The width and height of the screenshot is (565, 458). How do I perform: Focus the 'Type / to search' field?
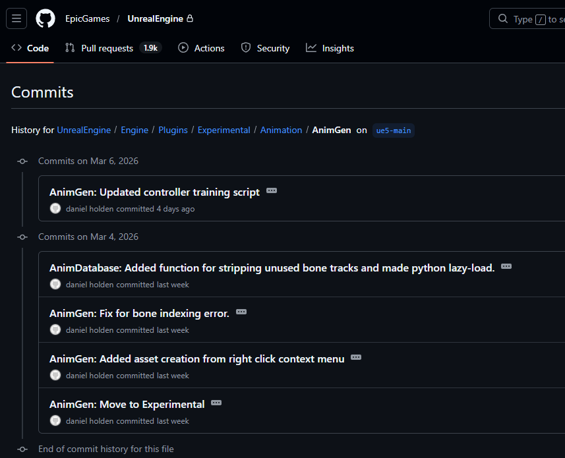[x=528, y=18]
